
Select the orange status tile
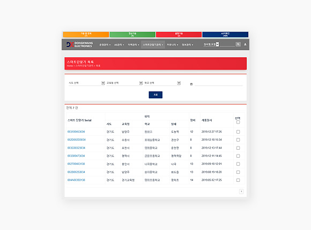tap(86, 34)
